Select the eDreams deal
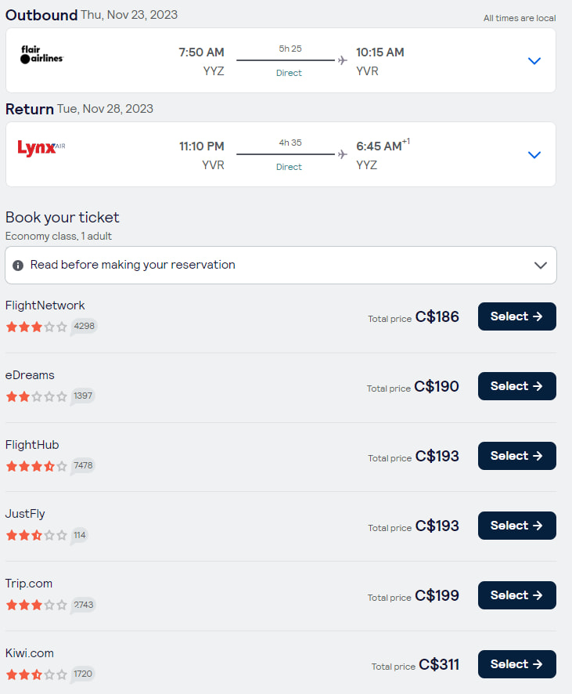This screenshot has height=694, width=572. (516, 386)
